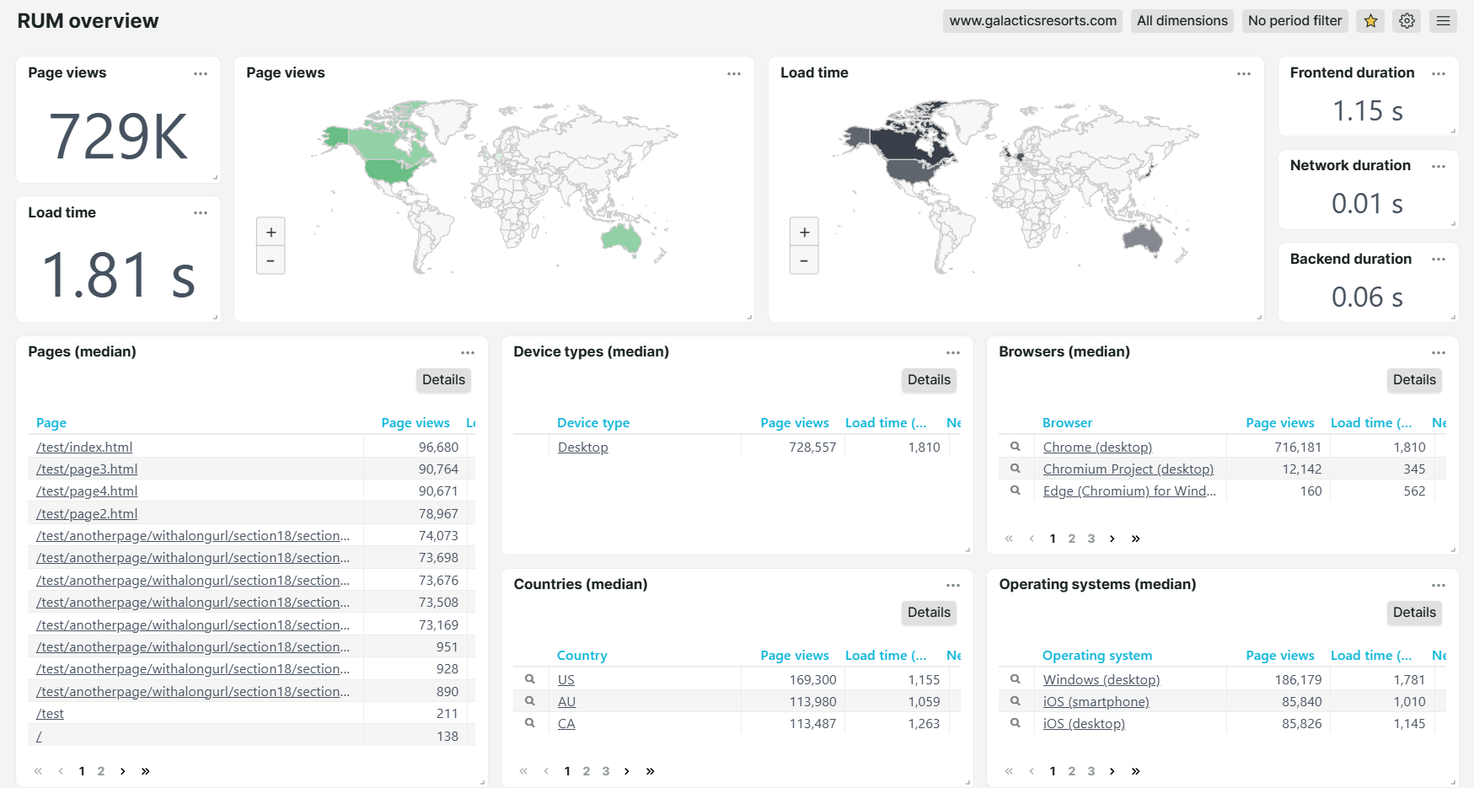Open Operating systems (median) tile options
This screenshot has width=1474, height=788.
(x=1439, y=585)
